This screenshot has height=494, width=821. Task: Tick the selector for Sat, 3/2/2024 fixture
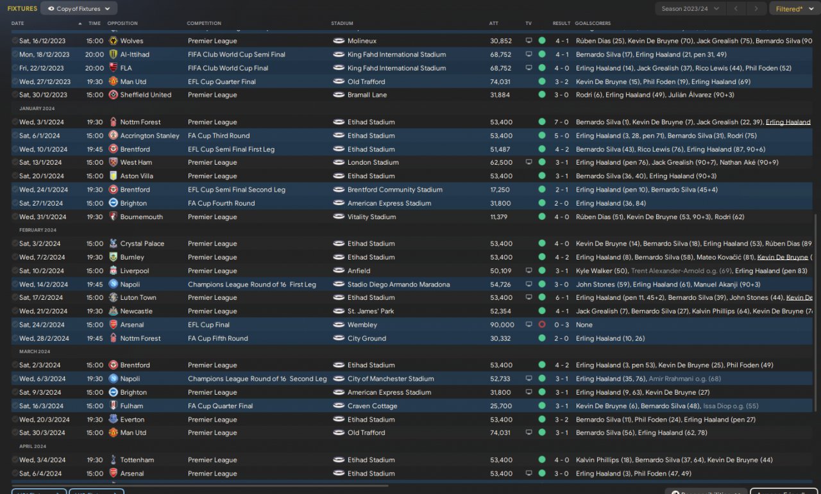point(15,244)
